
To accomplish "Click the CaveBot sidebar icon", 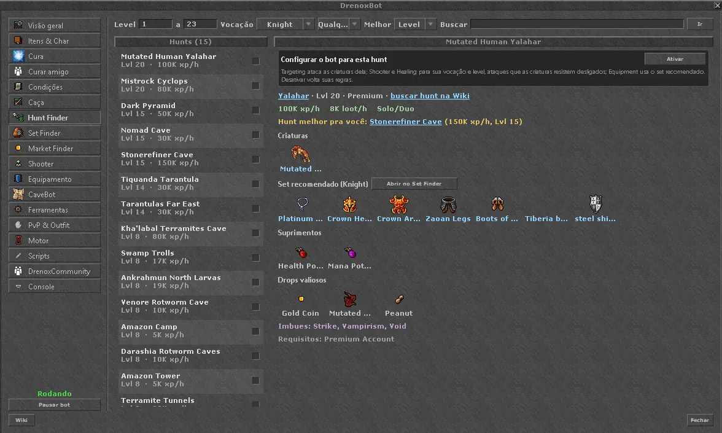I will (18, 194).
